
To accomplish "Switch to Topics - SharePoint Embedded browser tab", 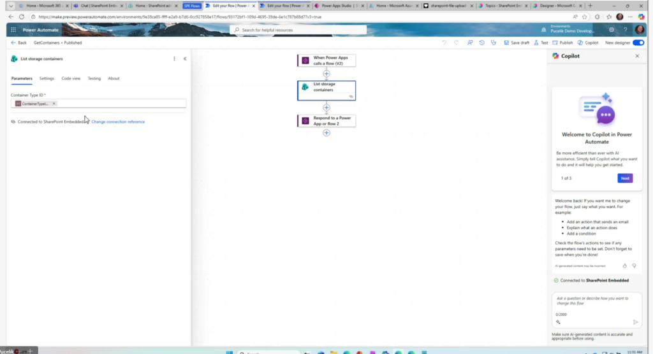I will (503, 6).
